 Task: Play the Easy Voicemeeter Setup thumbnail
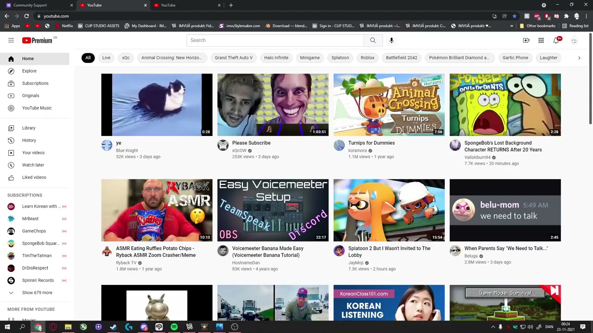click(273, 210)
